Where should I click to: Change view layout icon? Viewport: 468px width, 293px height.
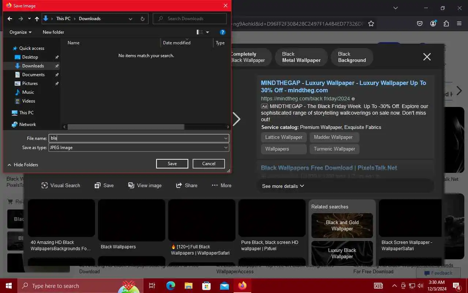pos(200,32)
